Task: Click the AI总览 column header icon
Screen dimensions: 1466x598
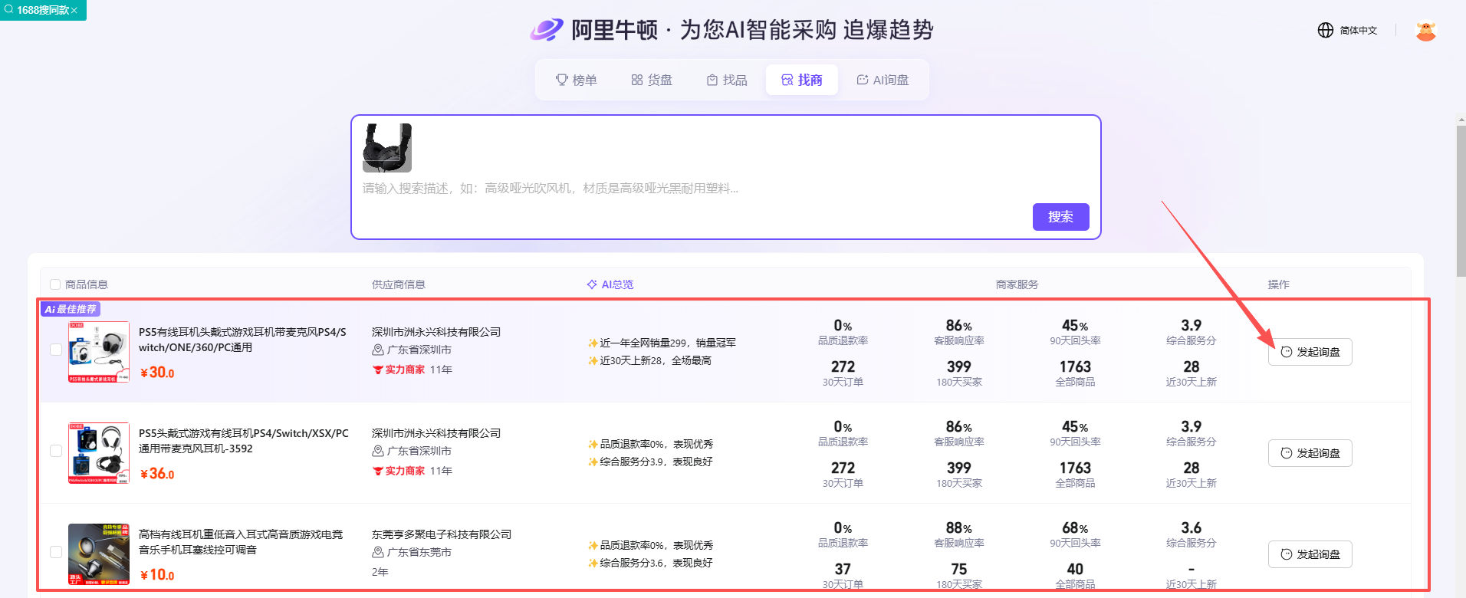Action: [592, 284]
